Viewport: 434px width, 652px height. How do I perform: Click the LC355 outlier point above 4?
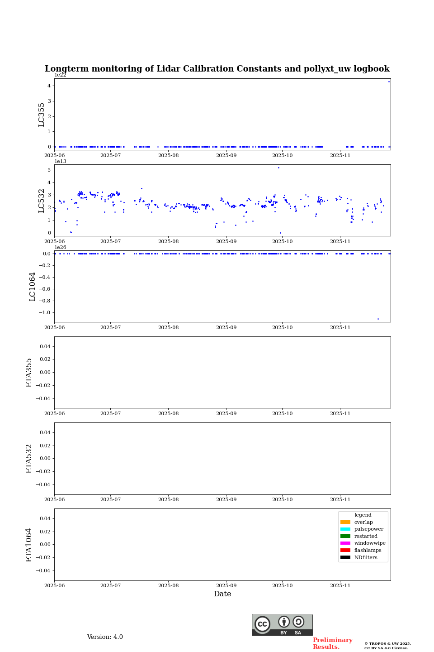(389, 81)
